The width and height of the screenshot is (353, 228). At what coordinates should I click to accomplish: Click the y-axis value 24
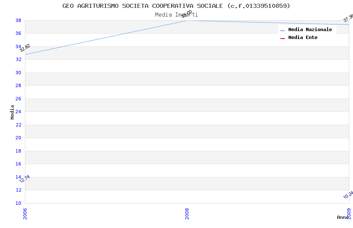(x=18, y=112)
